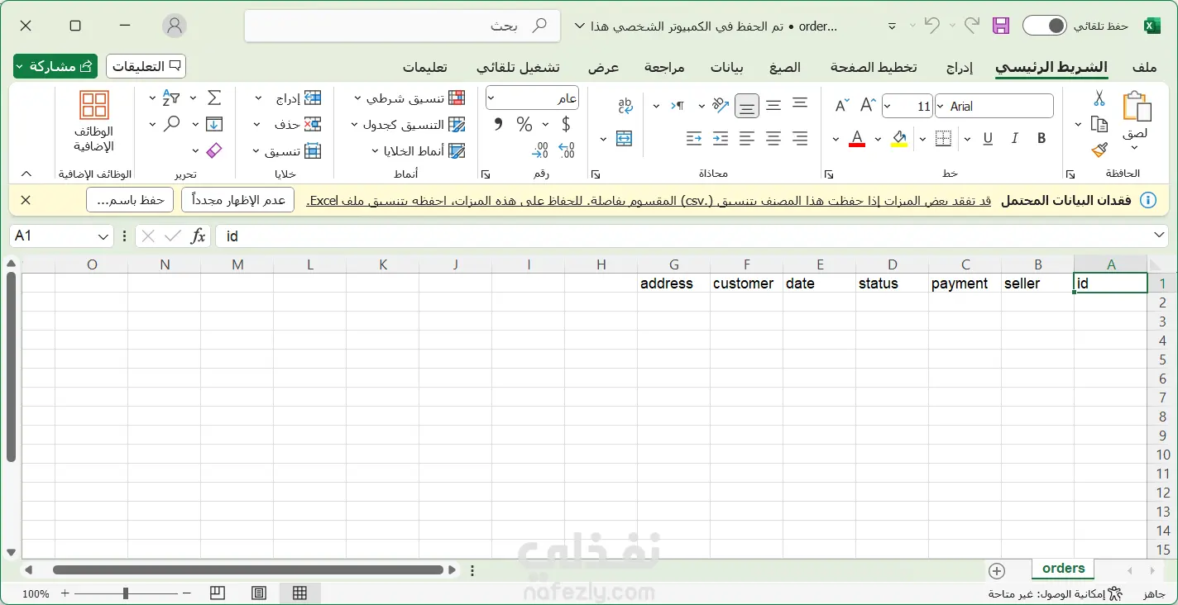Add a new sheet with the plus button
1178x605 pixels.
pos(997,570)
